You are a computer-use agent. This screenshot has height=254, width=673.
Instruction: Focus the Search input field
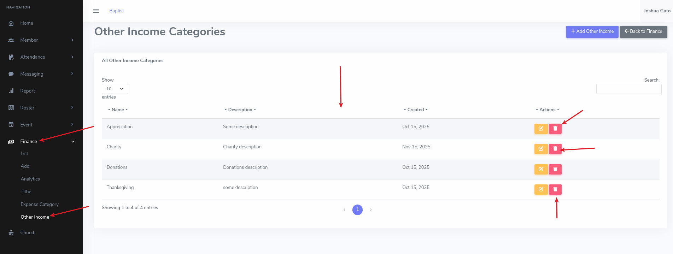[x=628, y=89]
